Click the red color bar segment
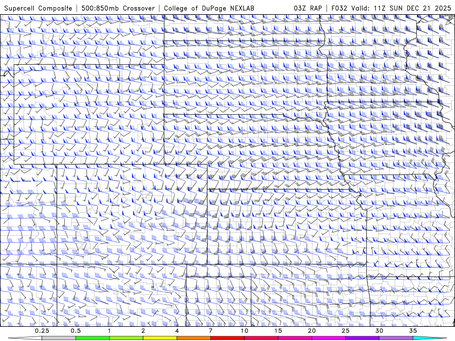 [227, 338]
